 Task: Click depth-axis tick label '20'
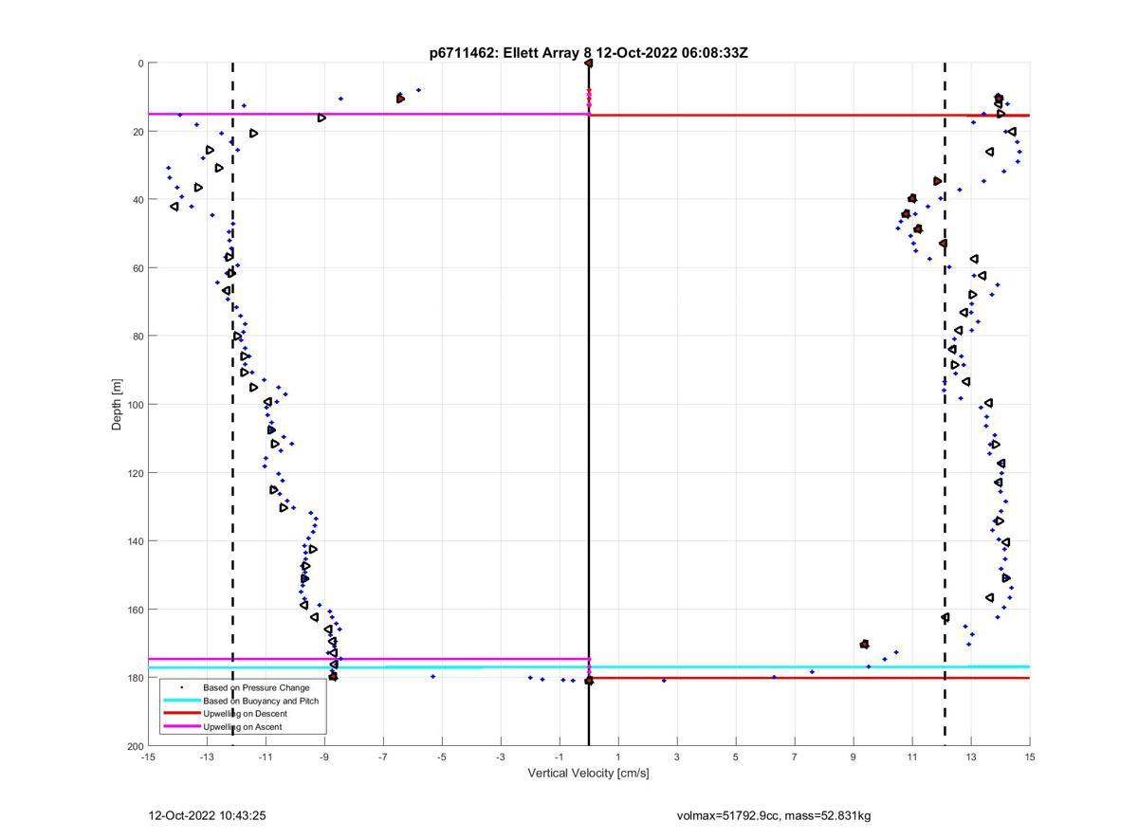[x=138, y=132]
